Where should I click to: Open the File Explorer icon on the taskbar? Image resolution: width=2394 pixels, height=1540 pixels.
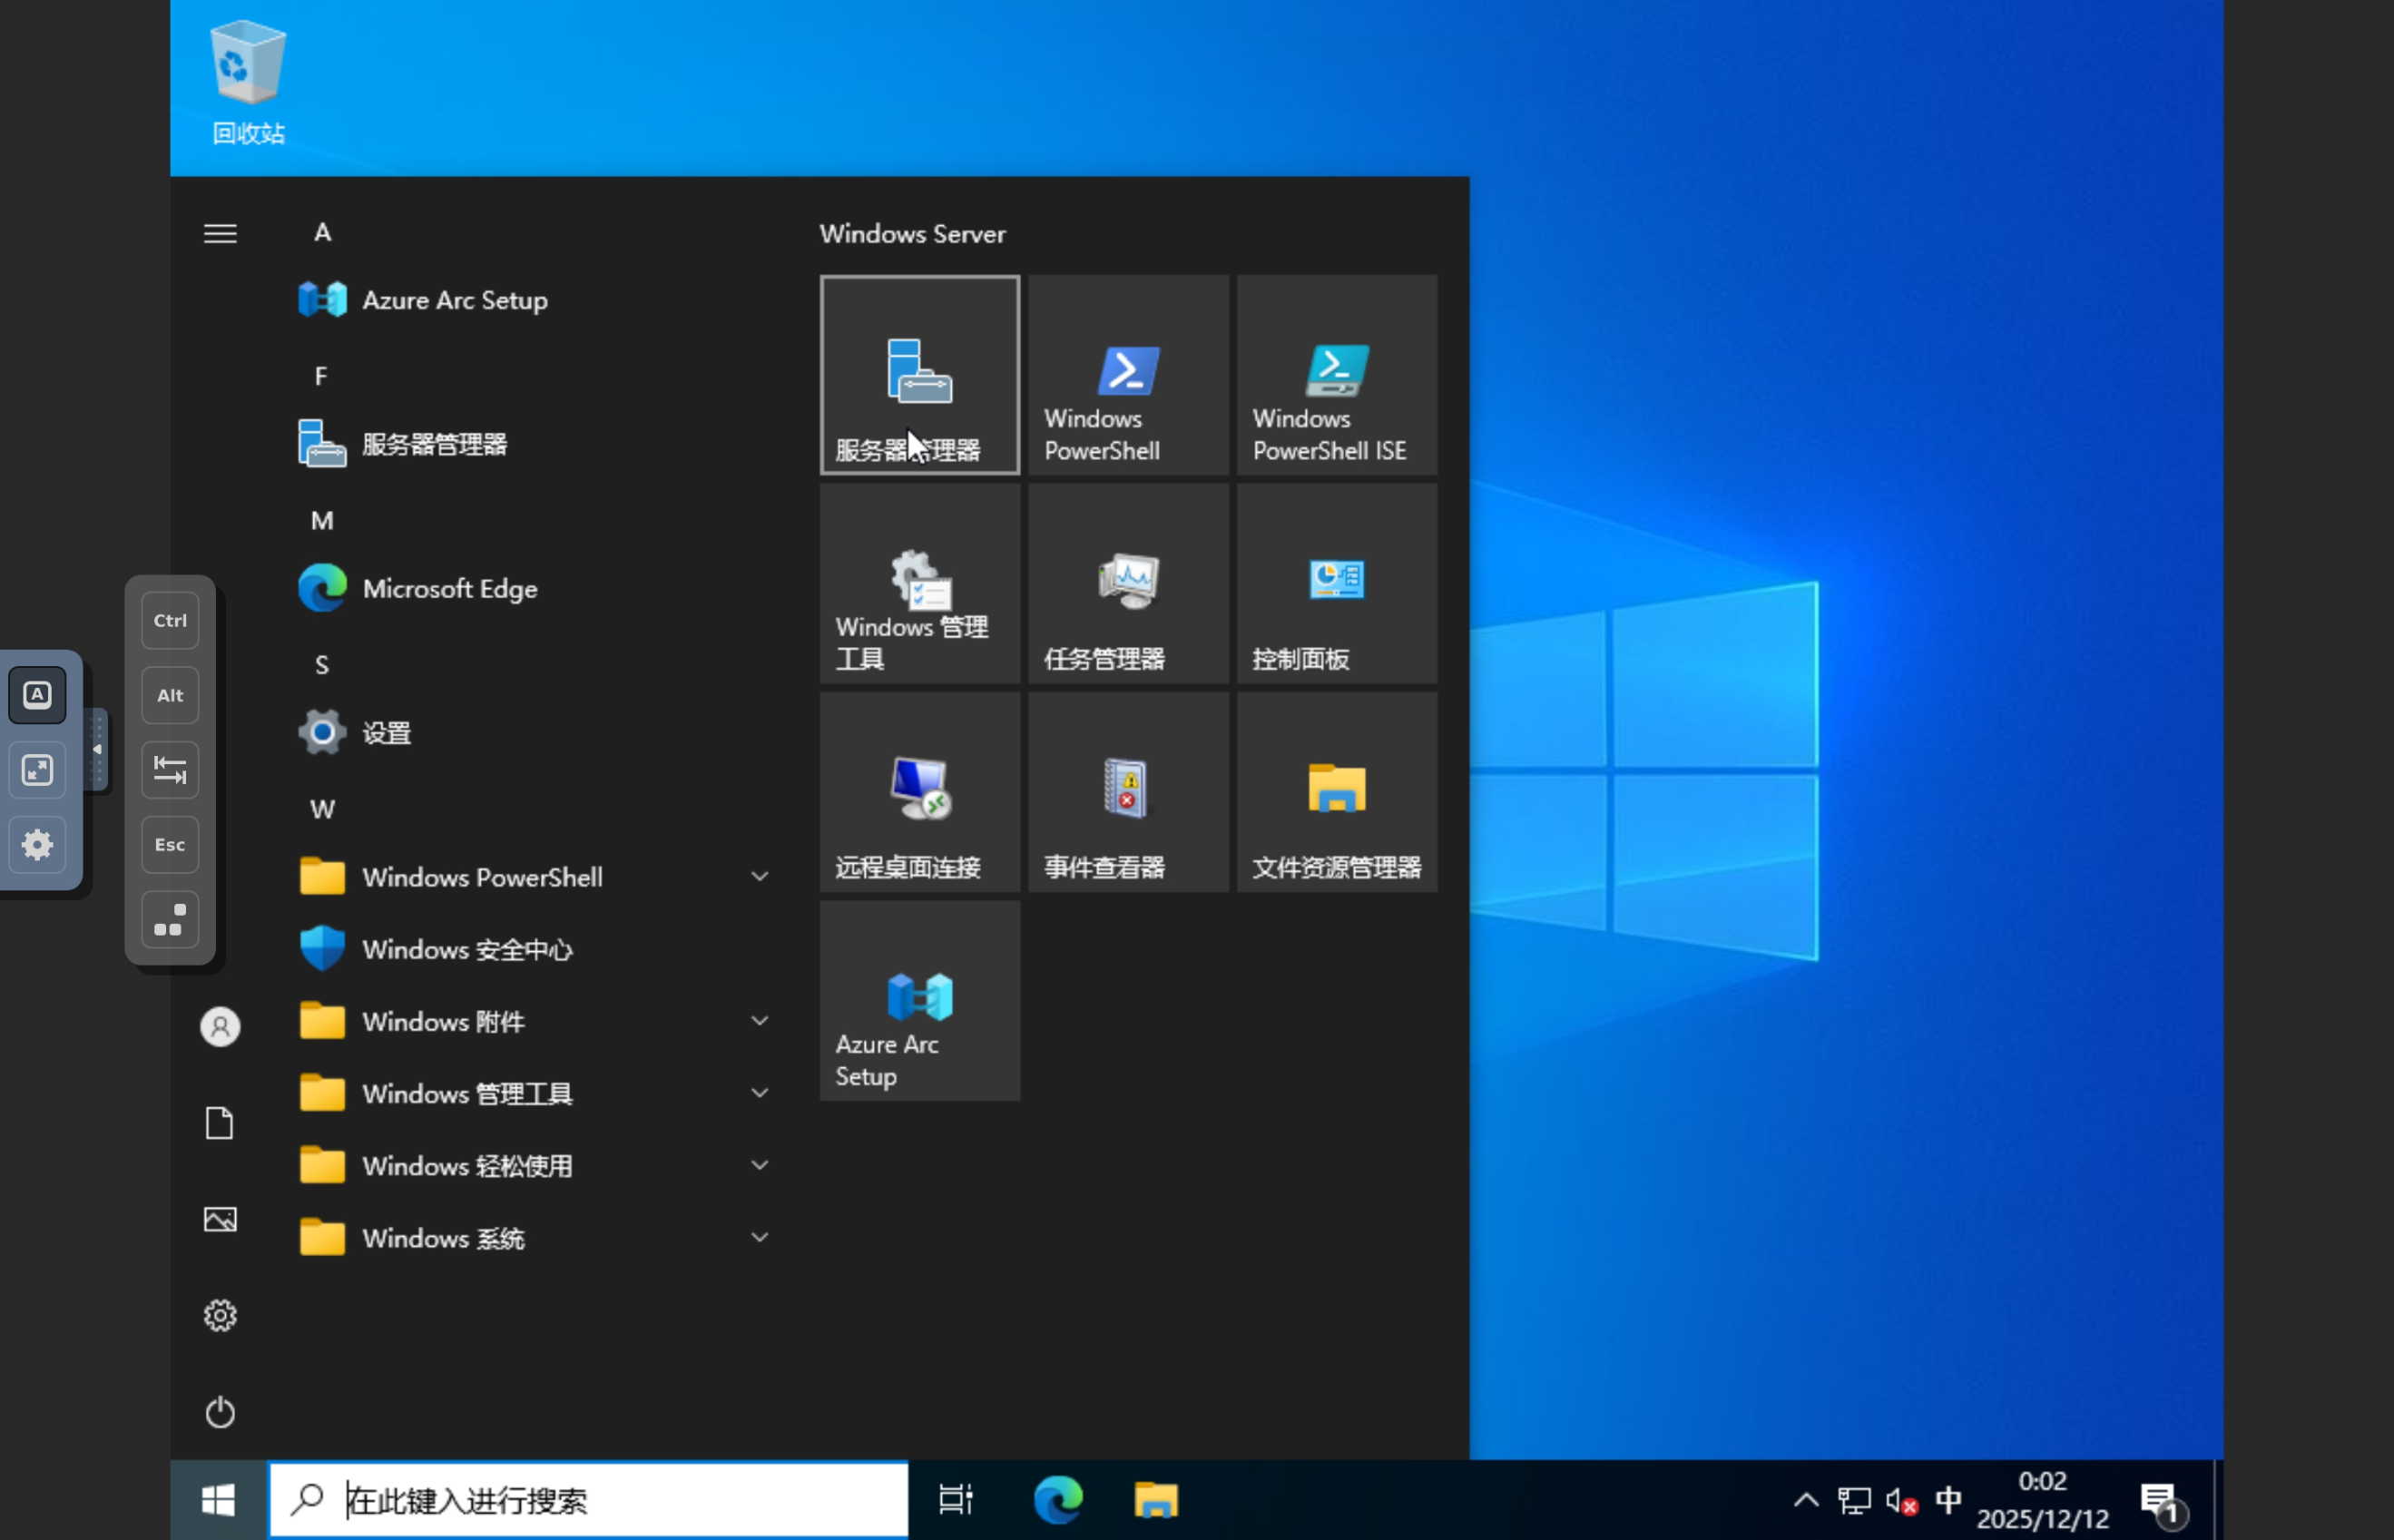pyautogui.click(x=1155, y=1500)
